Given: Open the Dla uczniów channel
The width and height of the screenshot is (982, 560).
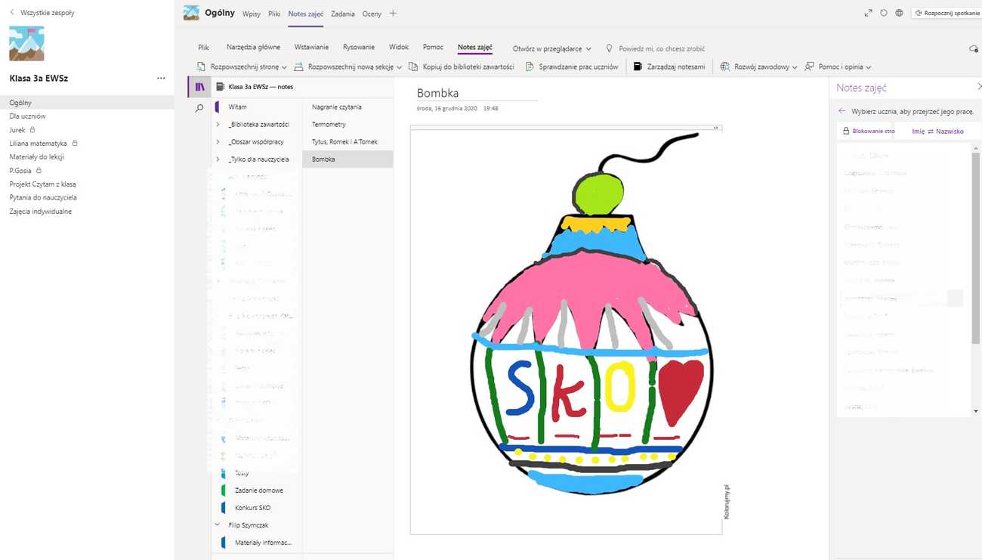Looking at the screenshot, I should pyautogui.click(x=27, y=116).
